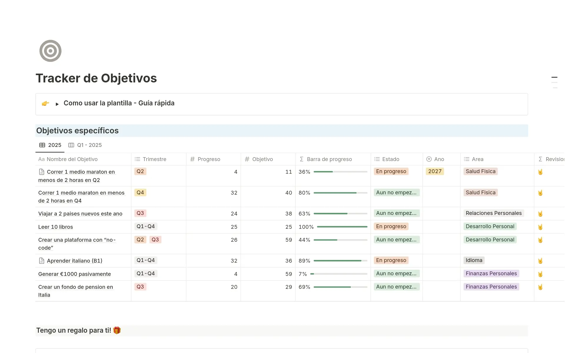The width and height of the screenshot is (565, 353).
Task: Open Generar €1000 pasivamente entry
Action: coord(74,274)
